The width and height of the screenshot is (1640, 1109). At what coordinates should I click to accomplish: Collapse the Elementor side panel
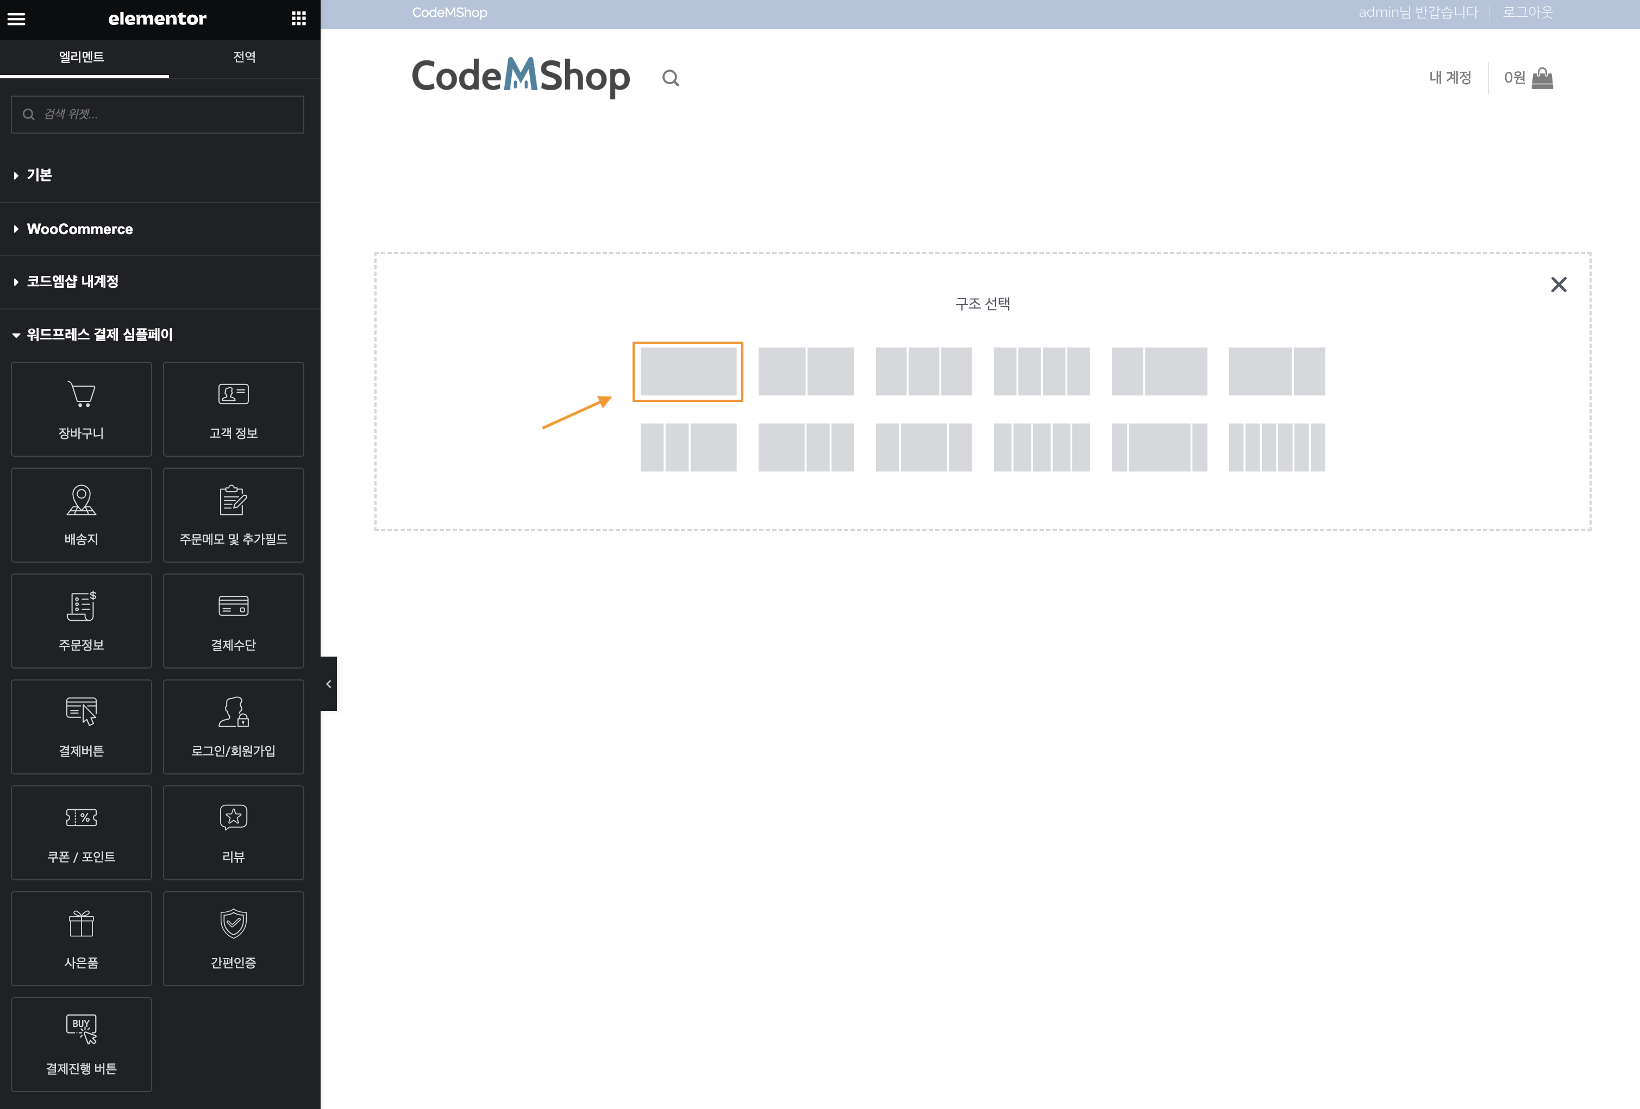coord(329,684)
